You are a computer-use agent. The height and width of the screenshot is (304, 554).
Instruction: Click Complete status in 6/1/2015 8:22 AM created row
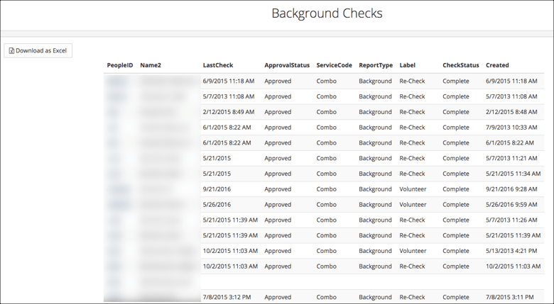(456, 143)
